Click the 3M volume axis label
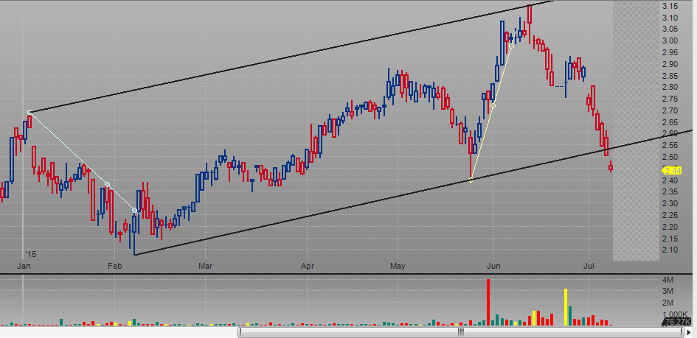697x338 pixels. point(667,291)
